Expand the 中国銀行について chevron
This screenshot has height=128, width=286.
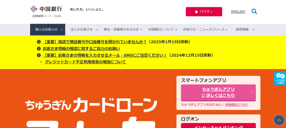[176, 30]
